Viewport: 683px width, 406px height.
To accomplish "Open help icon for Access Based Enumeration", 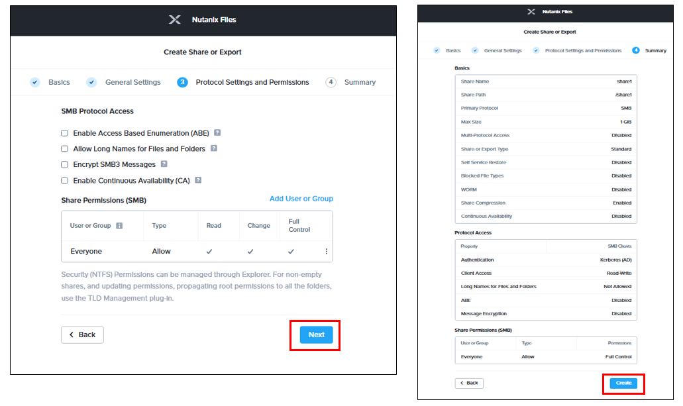I will [217, 132].
